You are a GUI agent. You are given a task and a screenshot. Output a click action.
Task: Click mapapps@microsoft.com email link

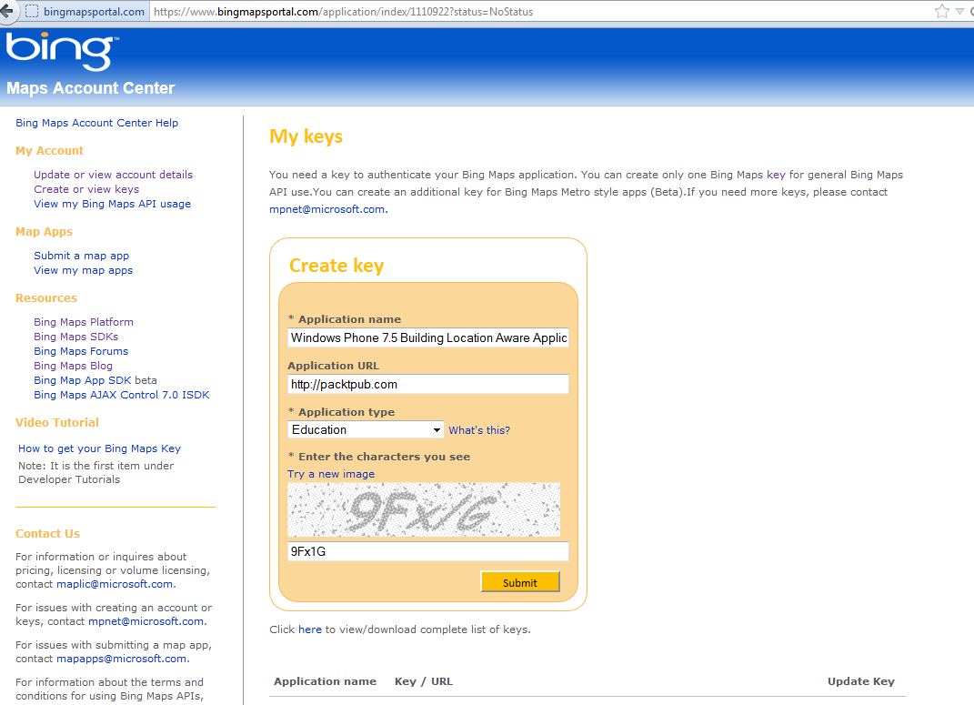tap(122, 659)
